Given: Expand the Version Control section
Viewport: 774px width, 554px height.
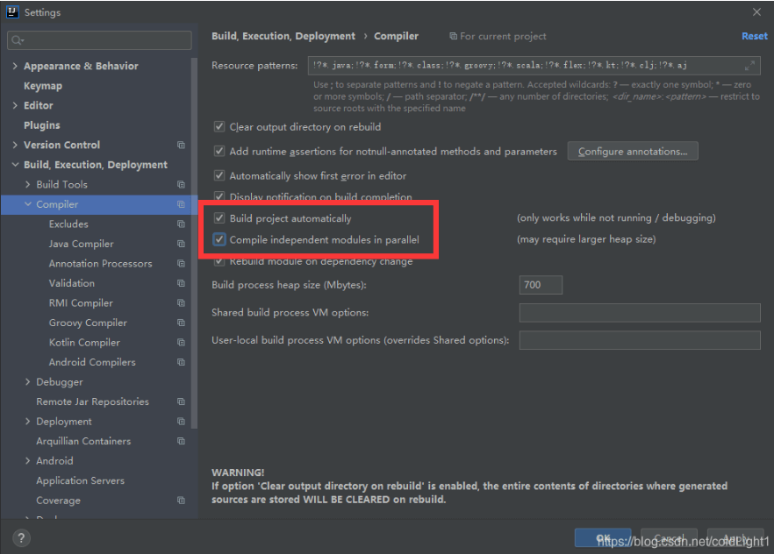Looking at the screenshot, I should pyautogui.click(x=15, y=145).
